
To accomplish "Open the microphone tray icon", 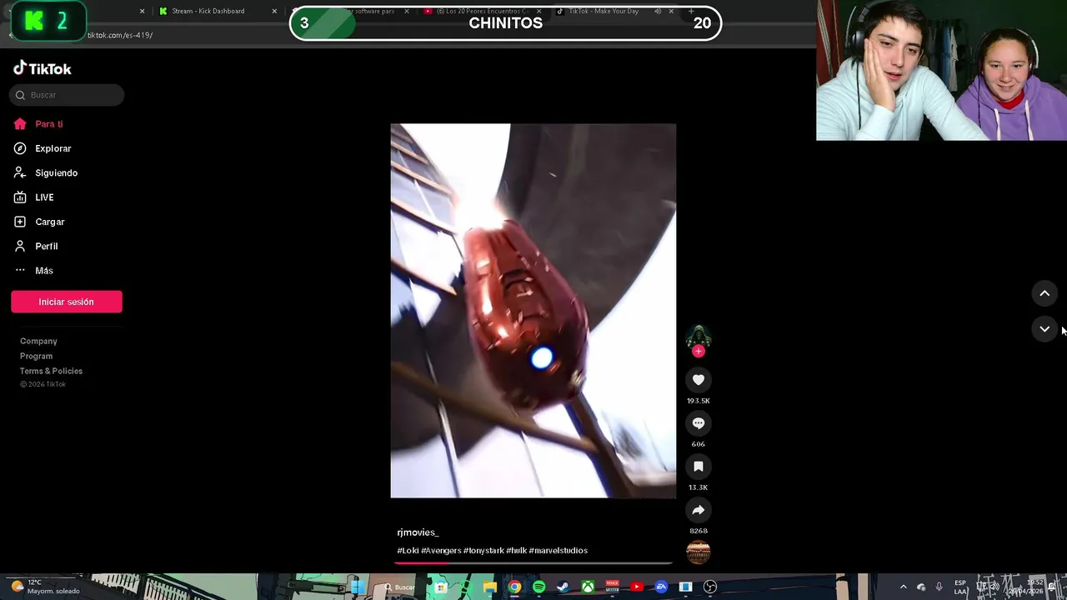I will click(939, 587).
